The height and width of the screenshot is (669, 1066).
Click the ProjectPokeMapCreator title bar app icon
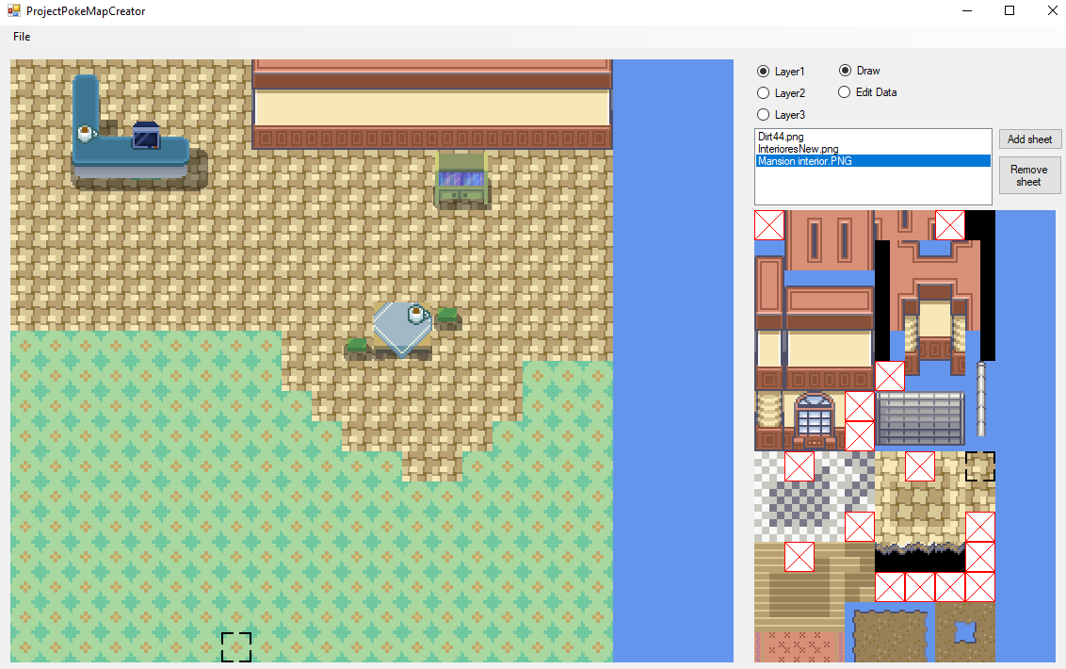[x=13, y=11]
